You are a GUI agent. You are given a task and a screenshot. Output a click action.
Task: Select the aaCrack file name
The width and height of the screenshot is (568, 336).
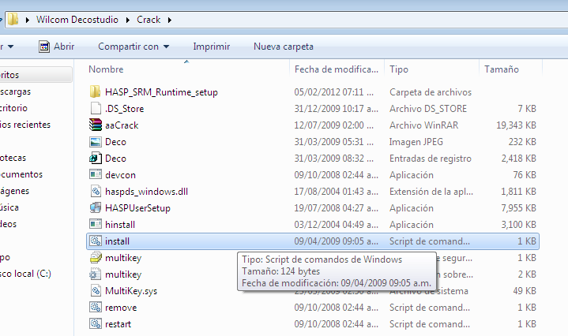point(122,125)
